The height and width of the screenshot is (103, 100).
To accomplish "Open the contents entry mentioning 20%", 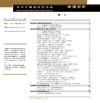I will [x=48, y=74].
